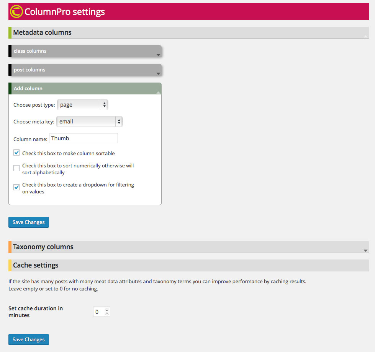Click the 'create a dropdown for filtering' label
The height and width of the screenshot is (352, 375).
[x=78, y=188]
